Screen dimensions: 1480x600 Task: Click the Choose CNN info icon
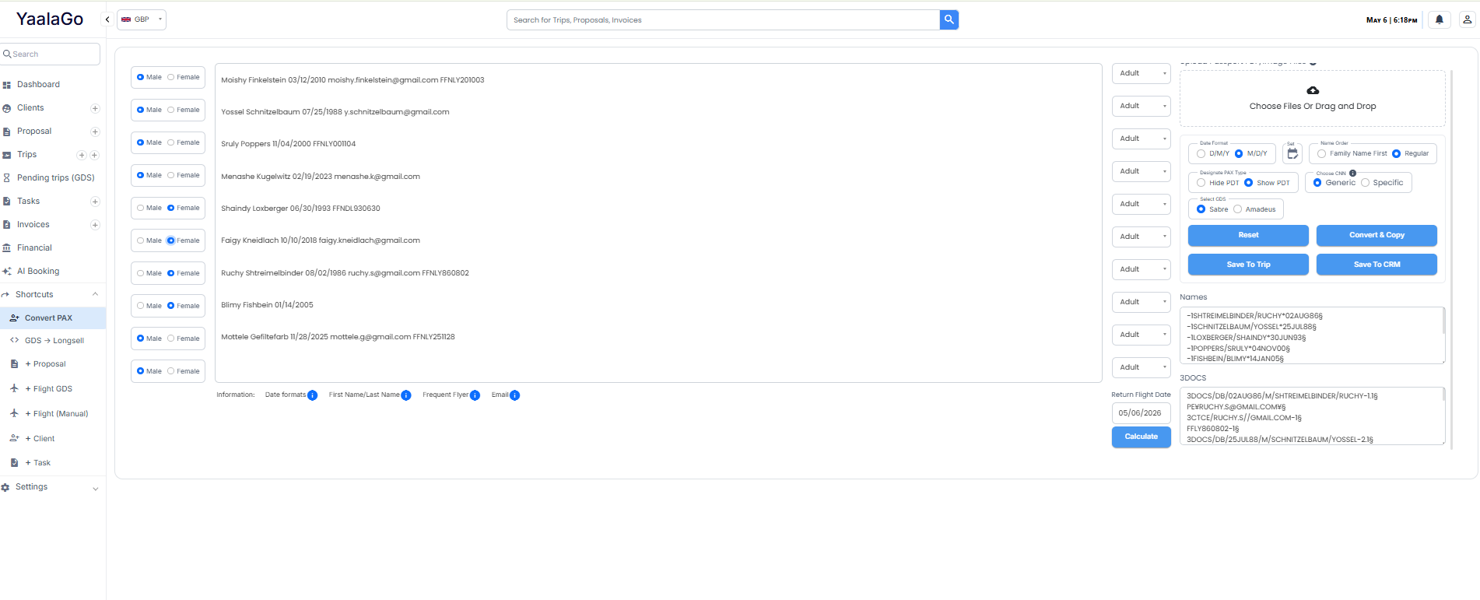coord(1352,173)
